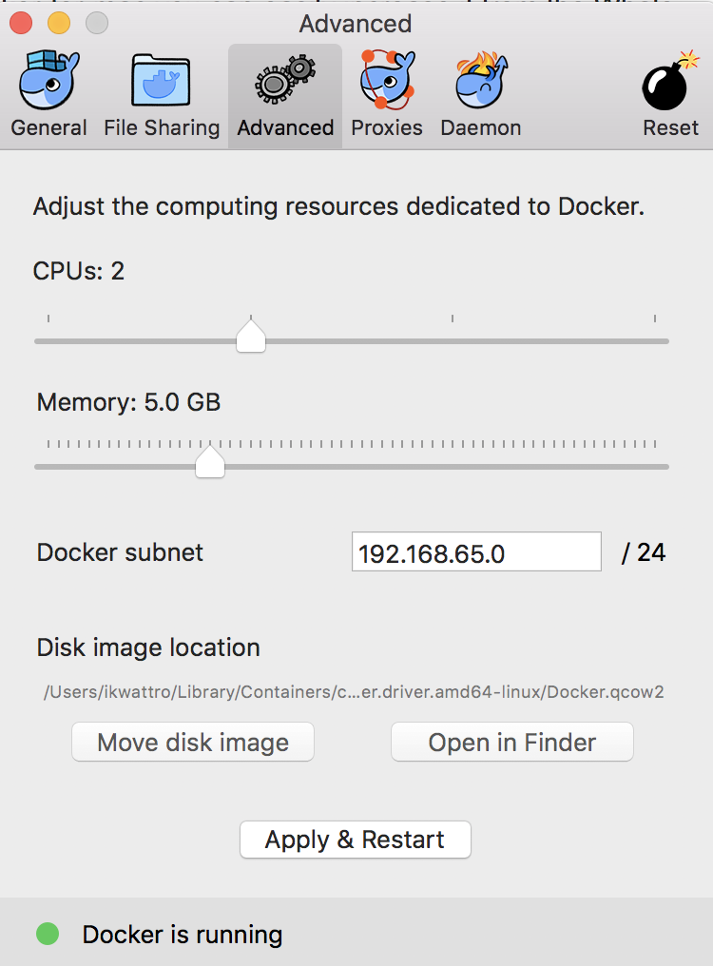Screen dimensions: 713x966
Task: Open the Daemon flaming whale icon
Action: (x=480, y=81)
